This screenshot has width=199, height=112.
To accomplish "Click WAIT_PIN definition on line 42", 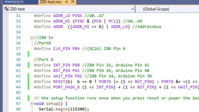I will [x=63, y=76].
